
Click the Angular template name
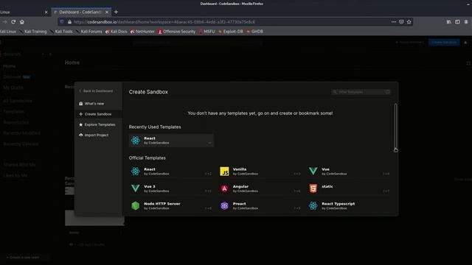pos(240,186)
